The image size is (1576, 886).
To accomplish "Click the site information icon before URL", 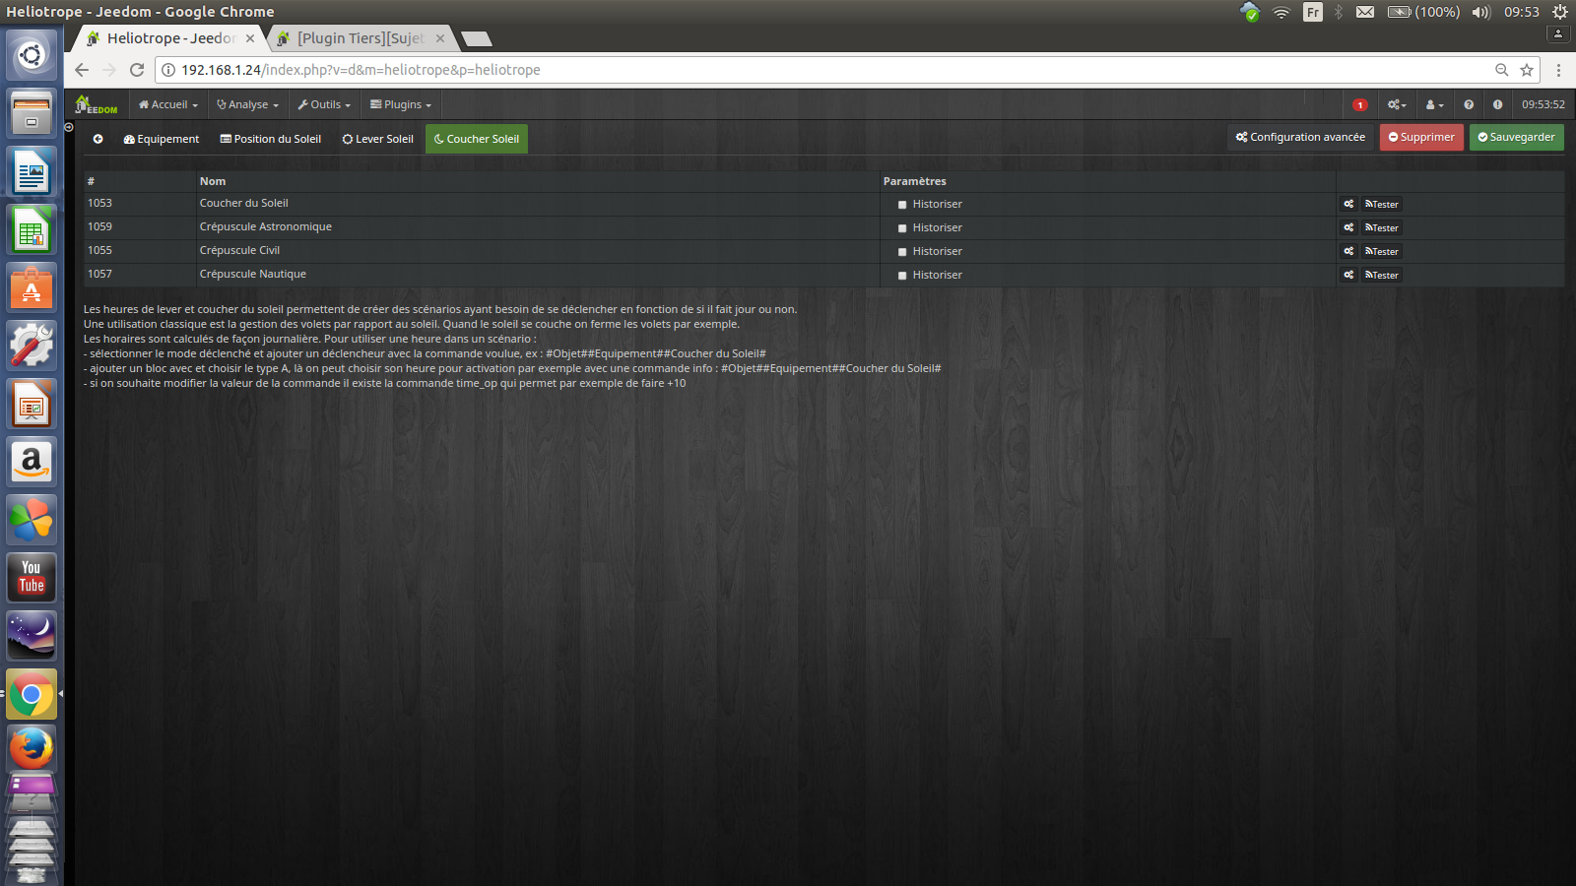I will [x=168, y=70].
